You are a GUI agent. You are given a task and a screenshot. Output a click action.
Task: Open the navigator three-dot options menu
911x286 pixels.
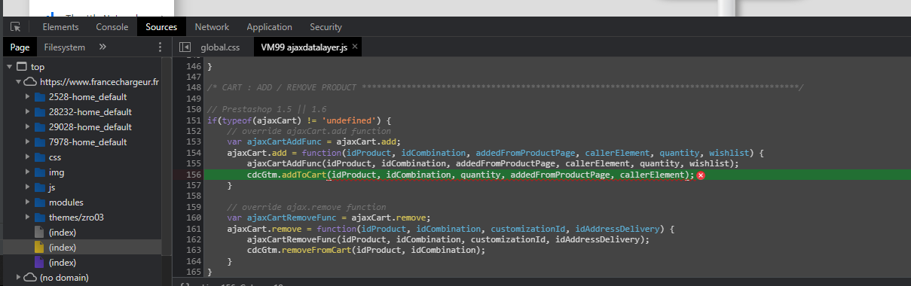click(x=160, y=47)
